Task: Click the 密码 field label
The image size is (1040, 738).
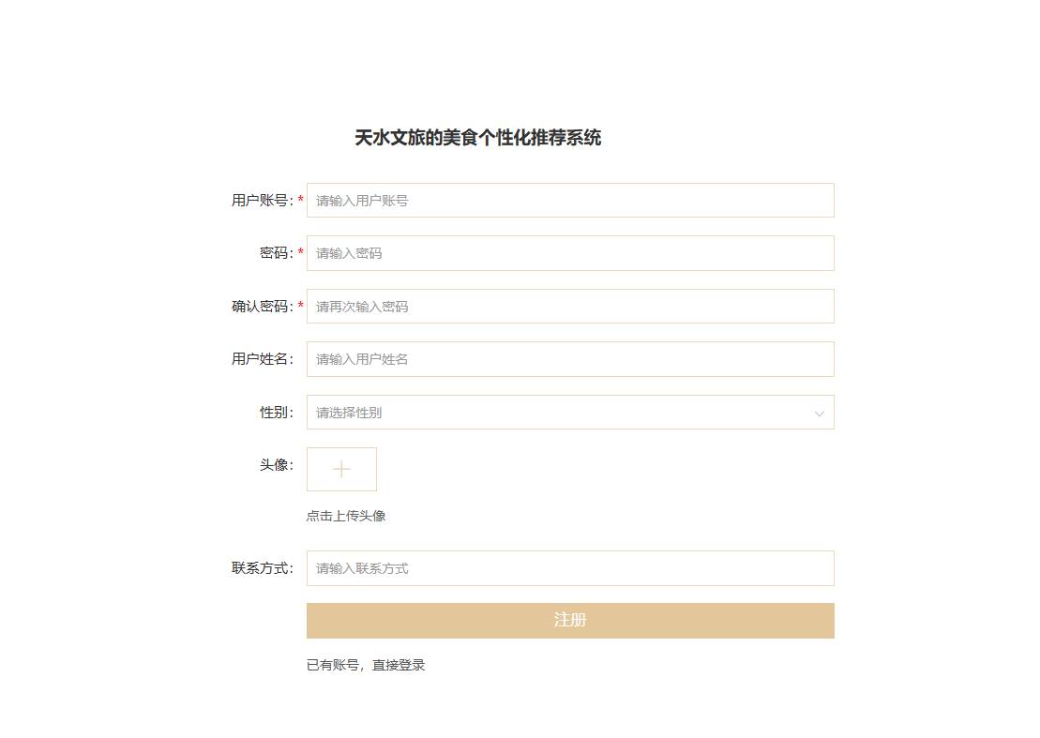Action: click(x=276, y=253)
